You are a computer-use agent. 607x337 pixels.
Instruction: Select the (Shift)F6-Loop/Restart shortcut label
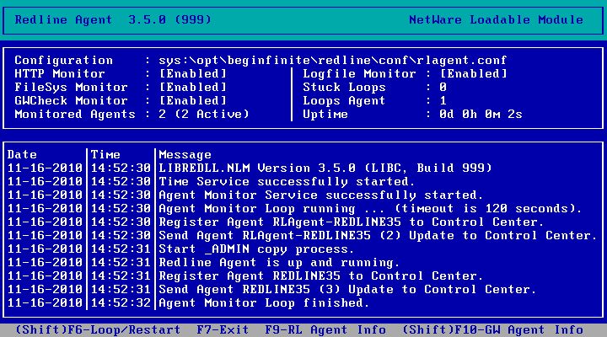(x=98, y=330)
